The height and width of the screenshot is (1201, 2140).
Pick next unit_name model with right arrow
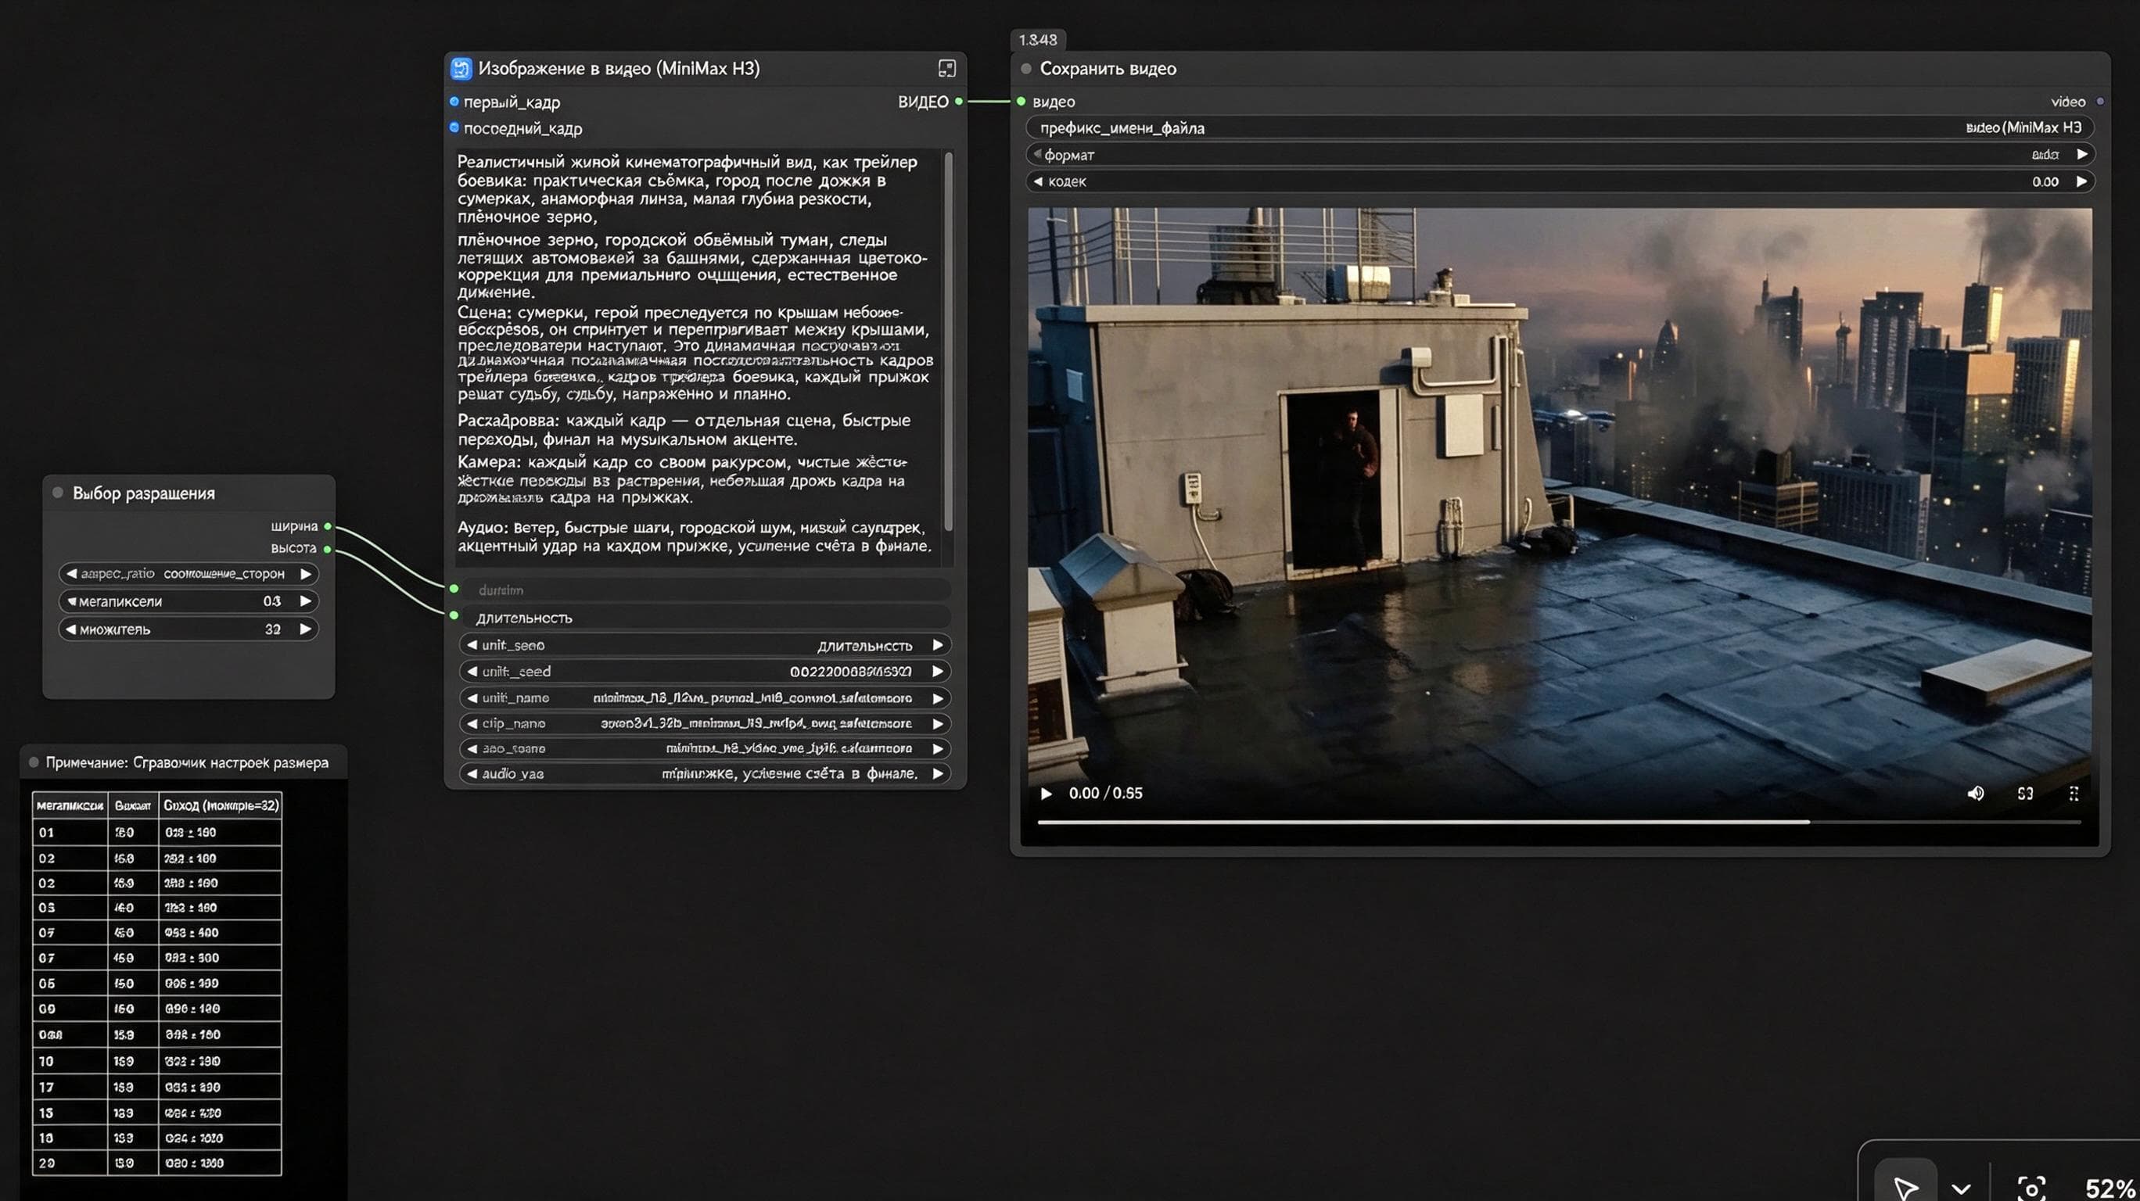938,697
